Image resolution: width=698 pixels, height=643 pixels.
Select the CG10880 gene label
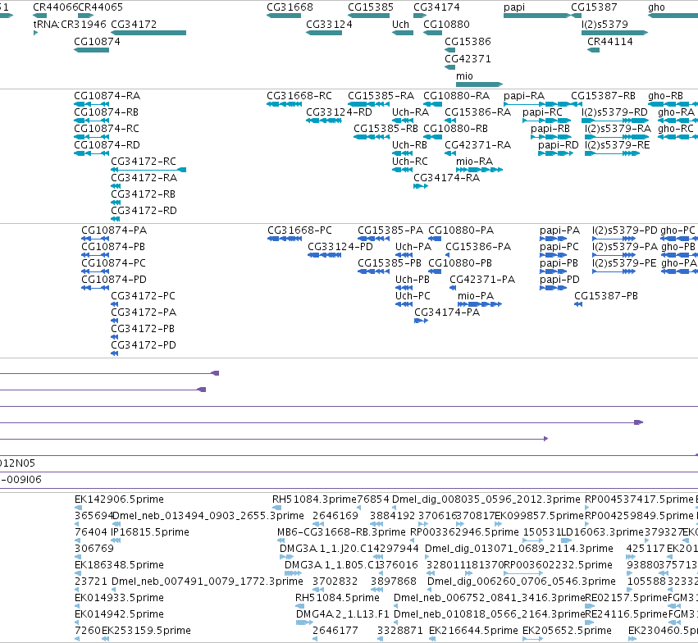446,25
